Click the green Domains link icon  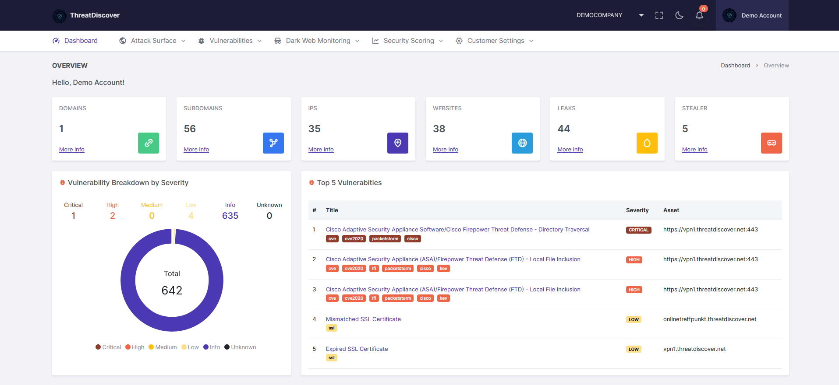coord(149,143)
